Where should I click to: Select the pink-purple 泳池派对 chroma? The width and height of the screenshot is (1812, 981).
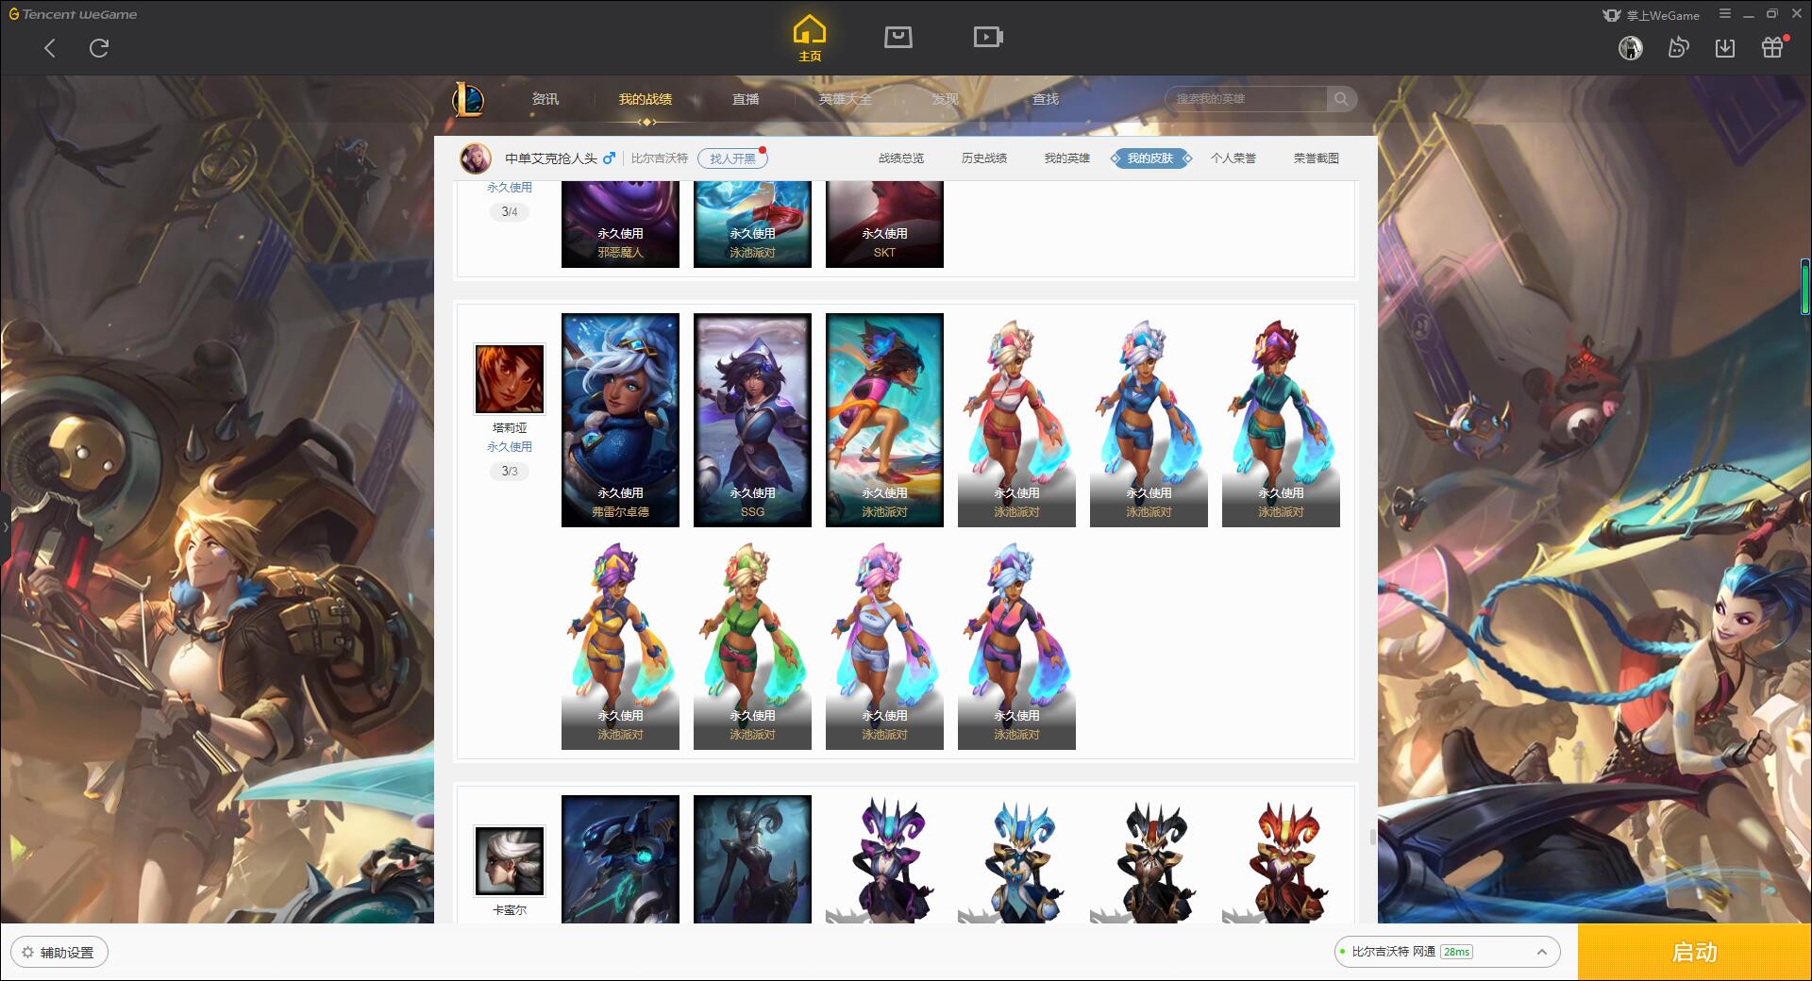point(1016,643)
